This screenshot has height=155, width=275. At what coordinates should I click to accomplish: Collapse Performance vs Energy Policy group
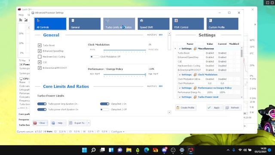[180, 88]
